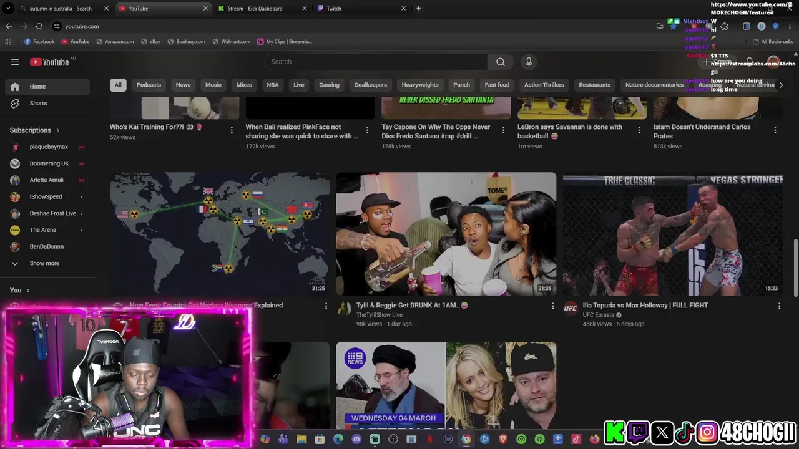Open a new browser tab
Screen dimensions: 799x449
418,9
